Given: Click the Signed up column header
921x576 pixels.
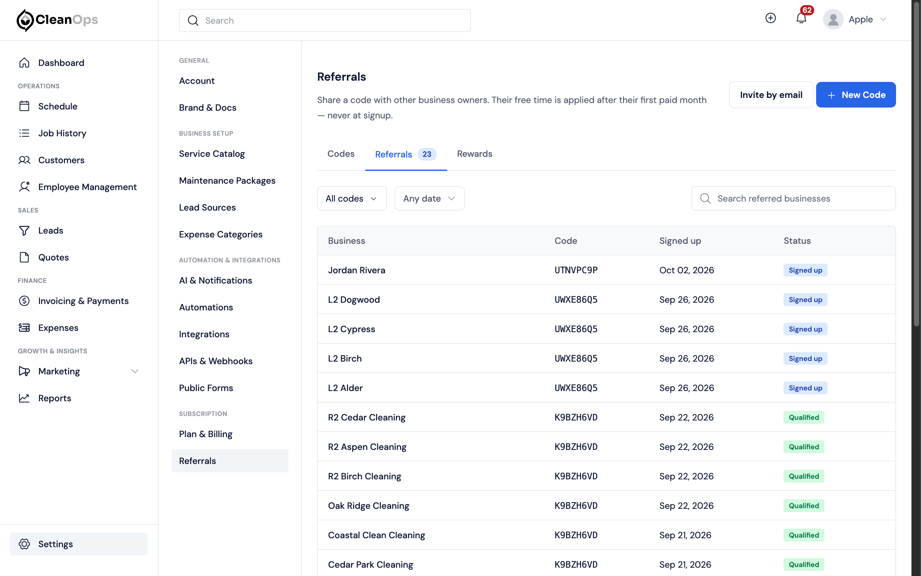Looking at the screenshot, I should (x=680, y=241).
